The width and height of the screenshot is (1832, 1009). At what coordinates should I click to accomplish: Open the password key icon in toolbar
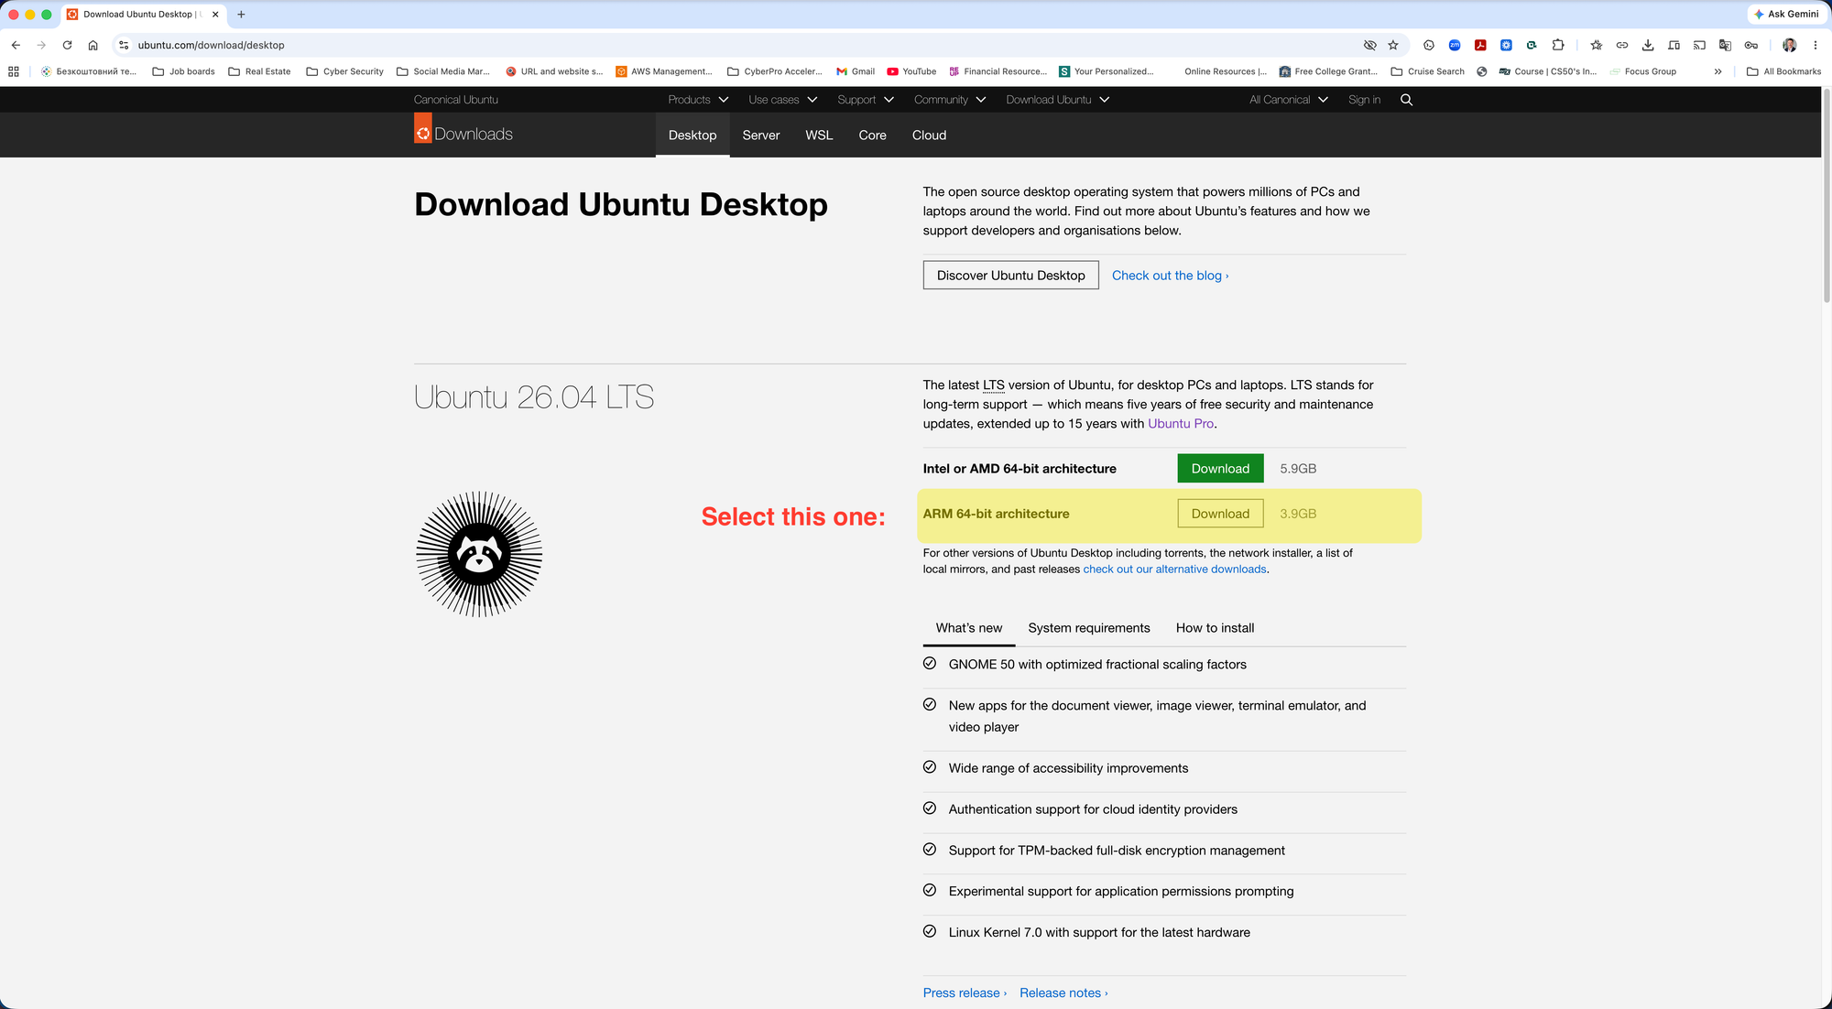point(1750,45)
